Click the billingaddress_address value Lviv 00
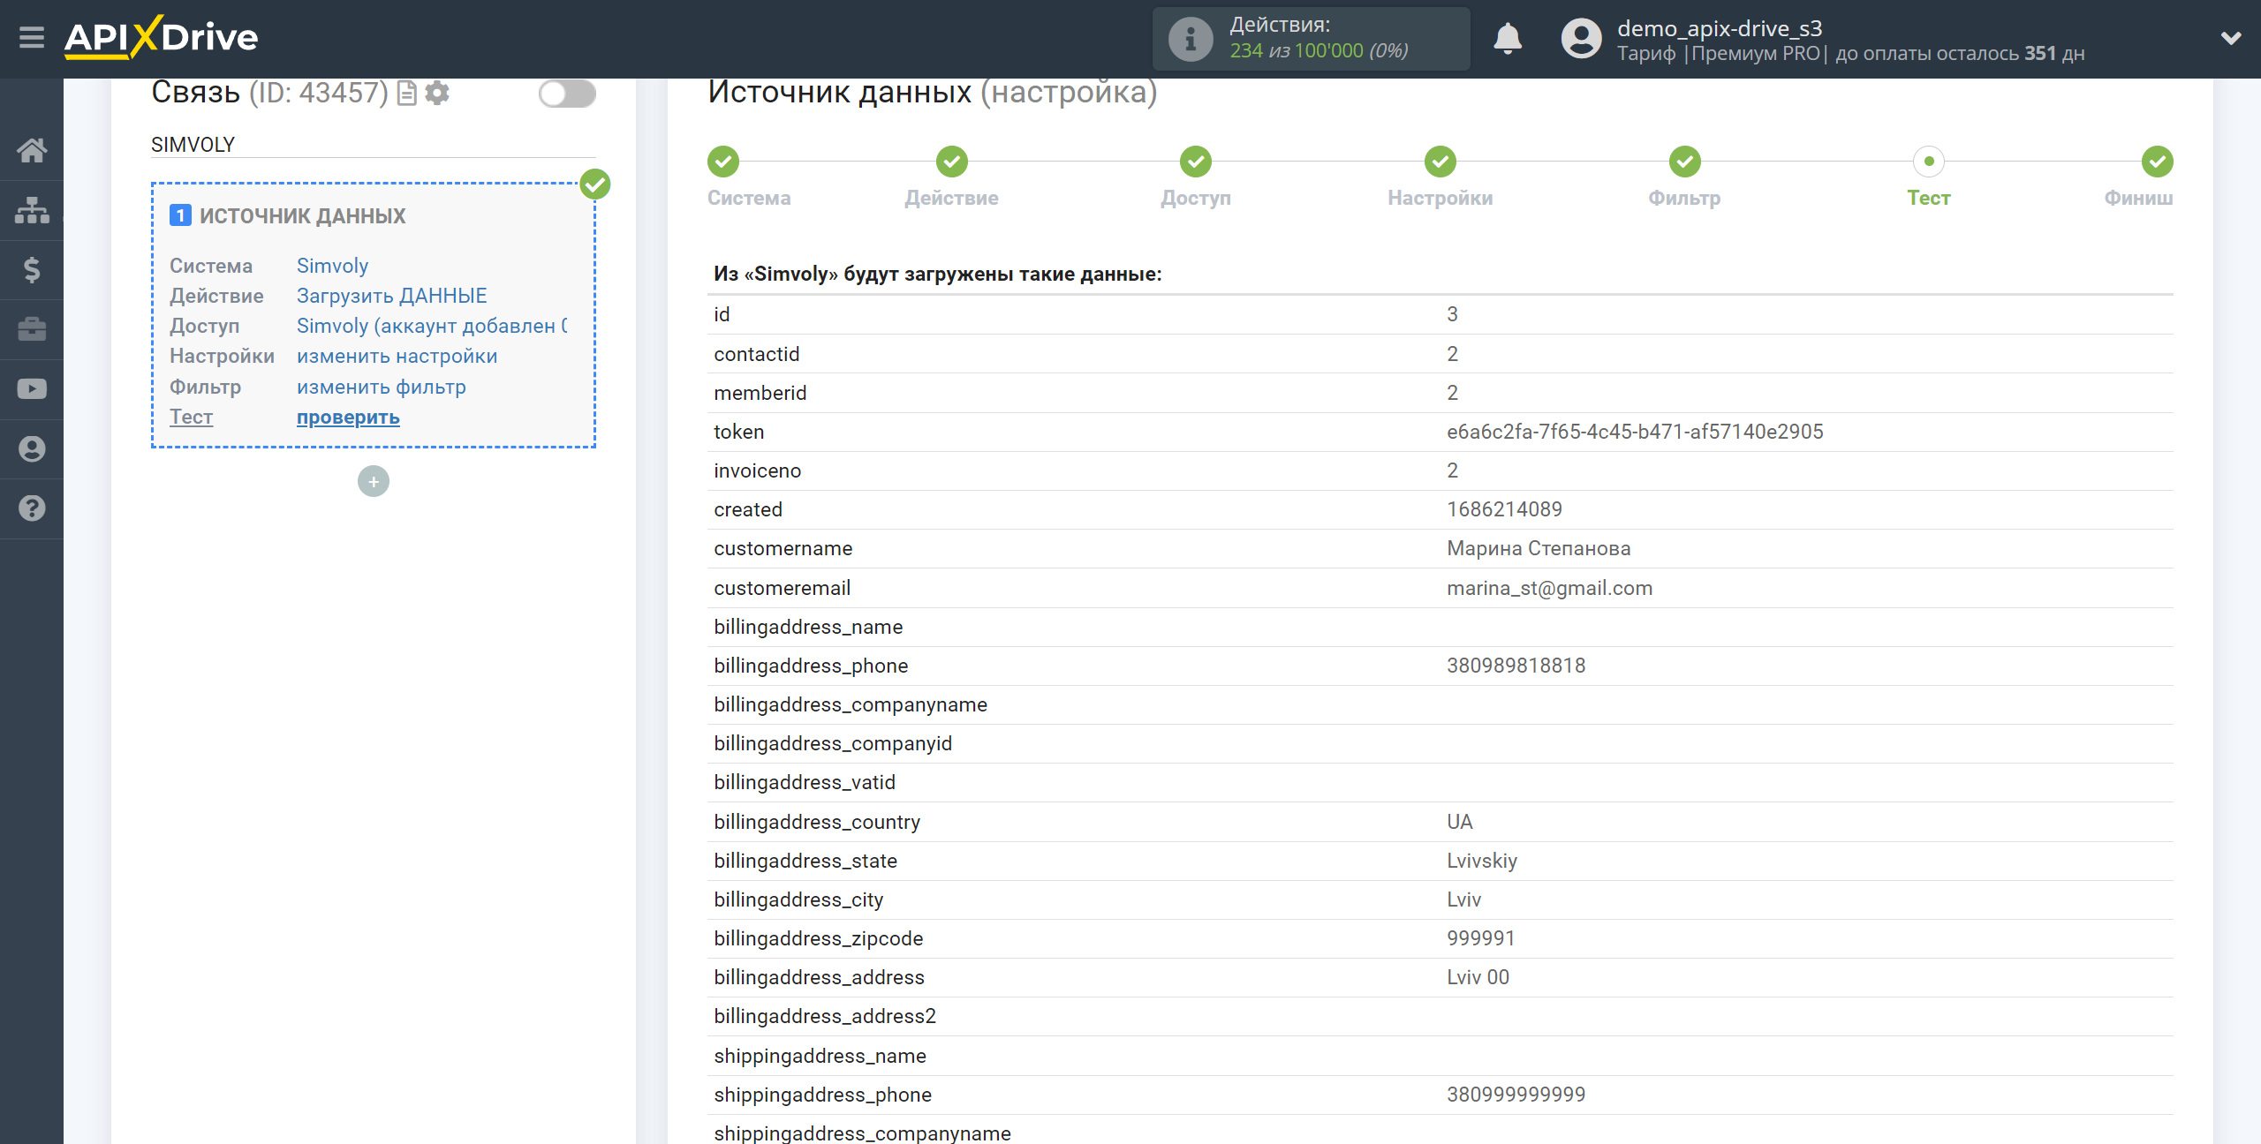The image size is (2261, 1144). 1478,977
